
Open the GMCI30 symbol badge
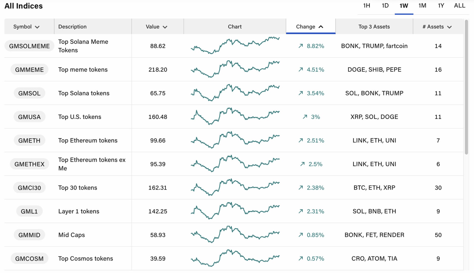29,188
